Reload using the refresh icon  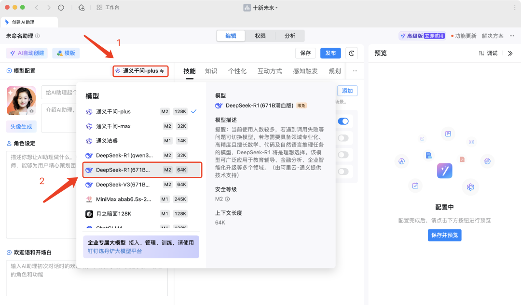click(x=61, y=7)
